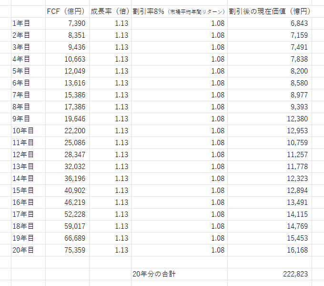Select the growth rate cell in 5年目 row
Viewport: 324px width, 286px height.
[110, 71]
